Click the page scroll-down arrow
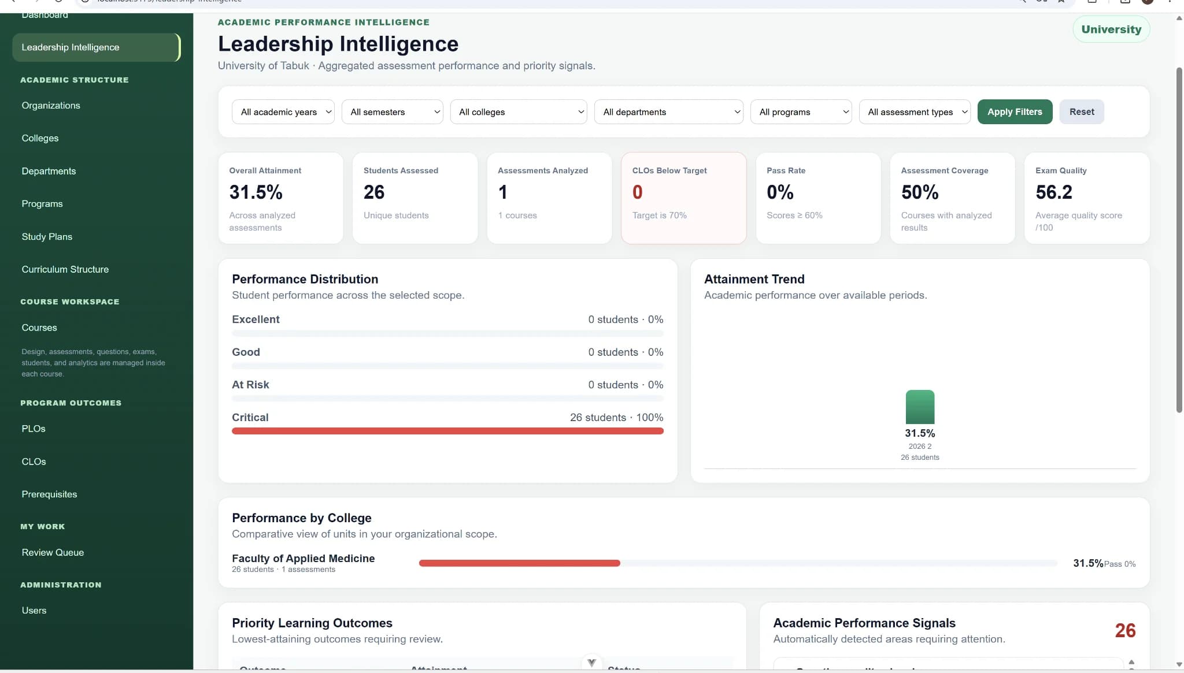Image resolution: width=1184 pixels, height=673 pixels. coord(1179,665)
